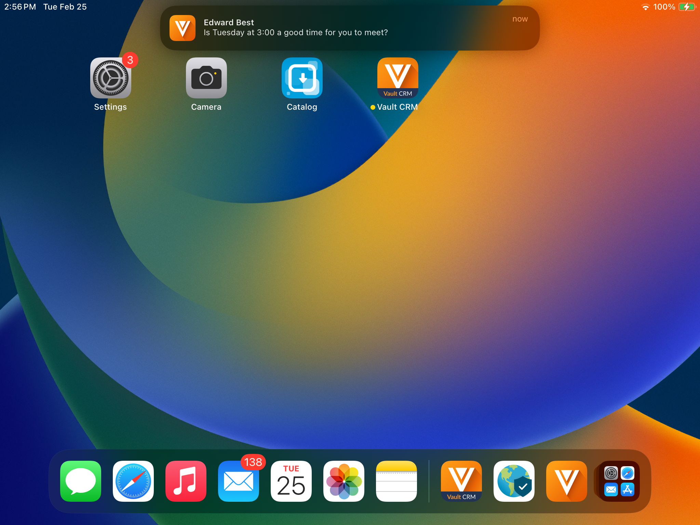Screen dimensions: 700x525
Task: Tap the Vault CRM icon in notification banner
Action: point(183,28)
